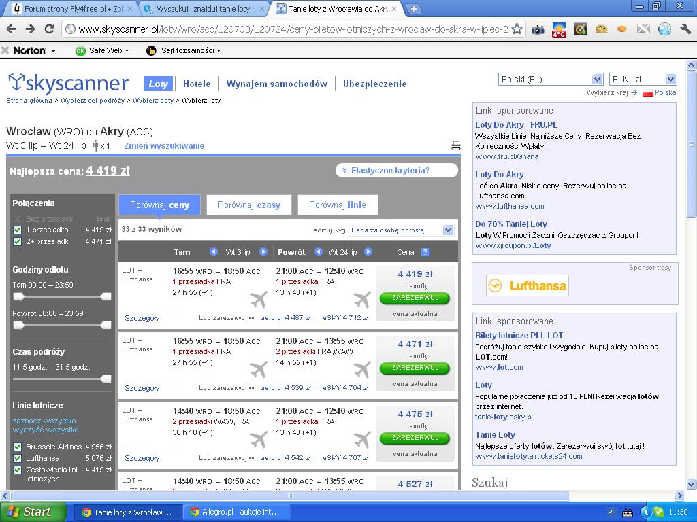Switch to the Porównaj linie tab

[338, 205]
